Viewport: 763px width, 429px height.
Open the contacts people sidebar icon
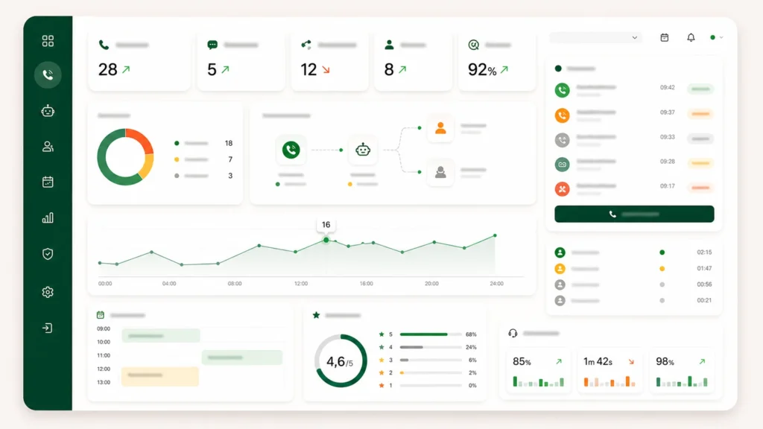tap(48, 147)
